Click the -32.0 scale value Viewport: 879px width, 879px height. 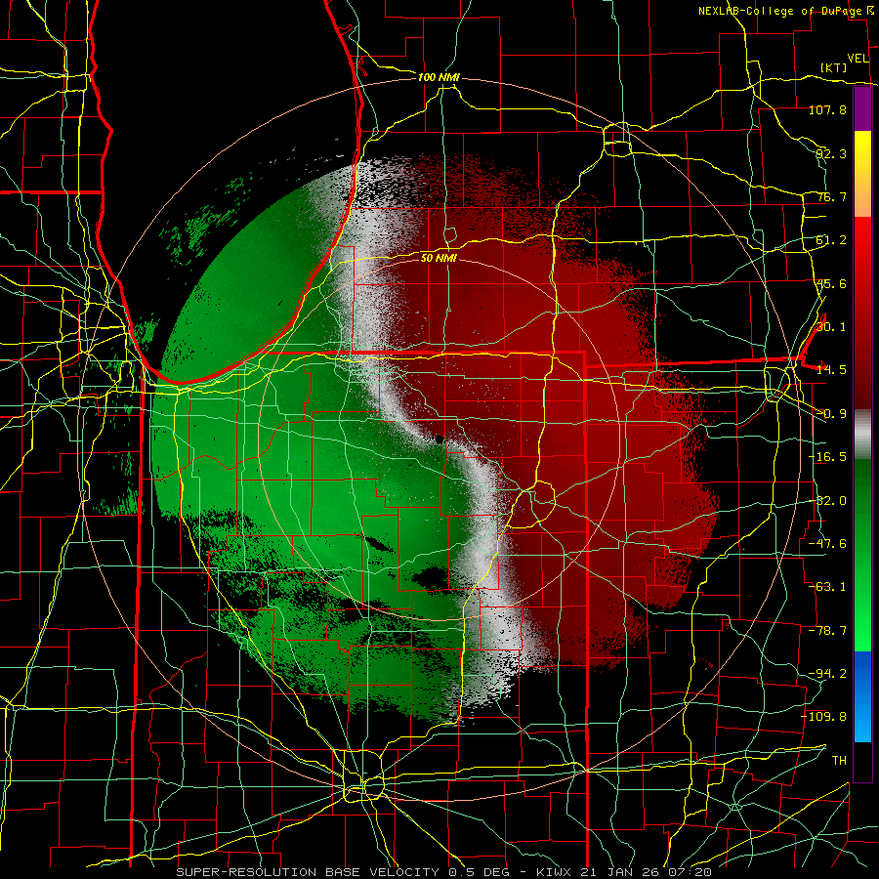[827, 501]
